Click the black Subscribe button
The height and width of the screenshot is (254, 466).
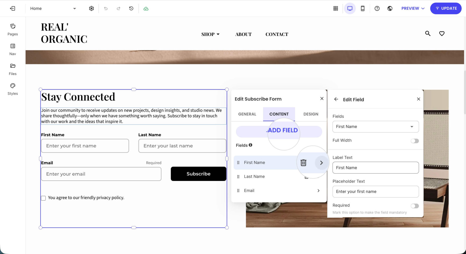coord(198,174)
